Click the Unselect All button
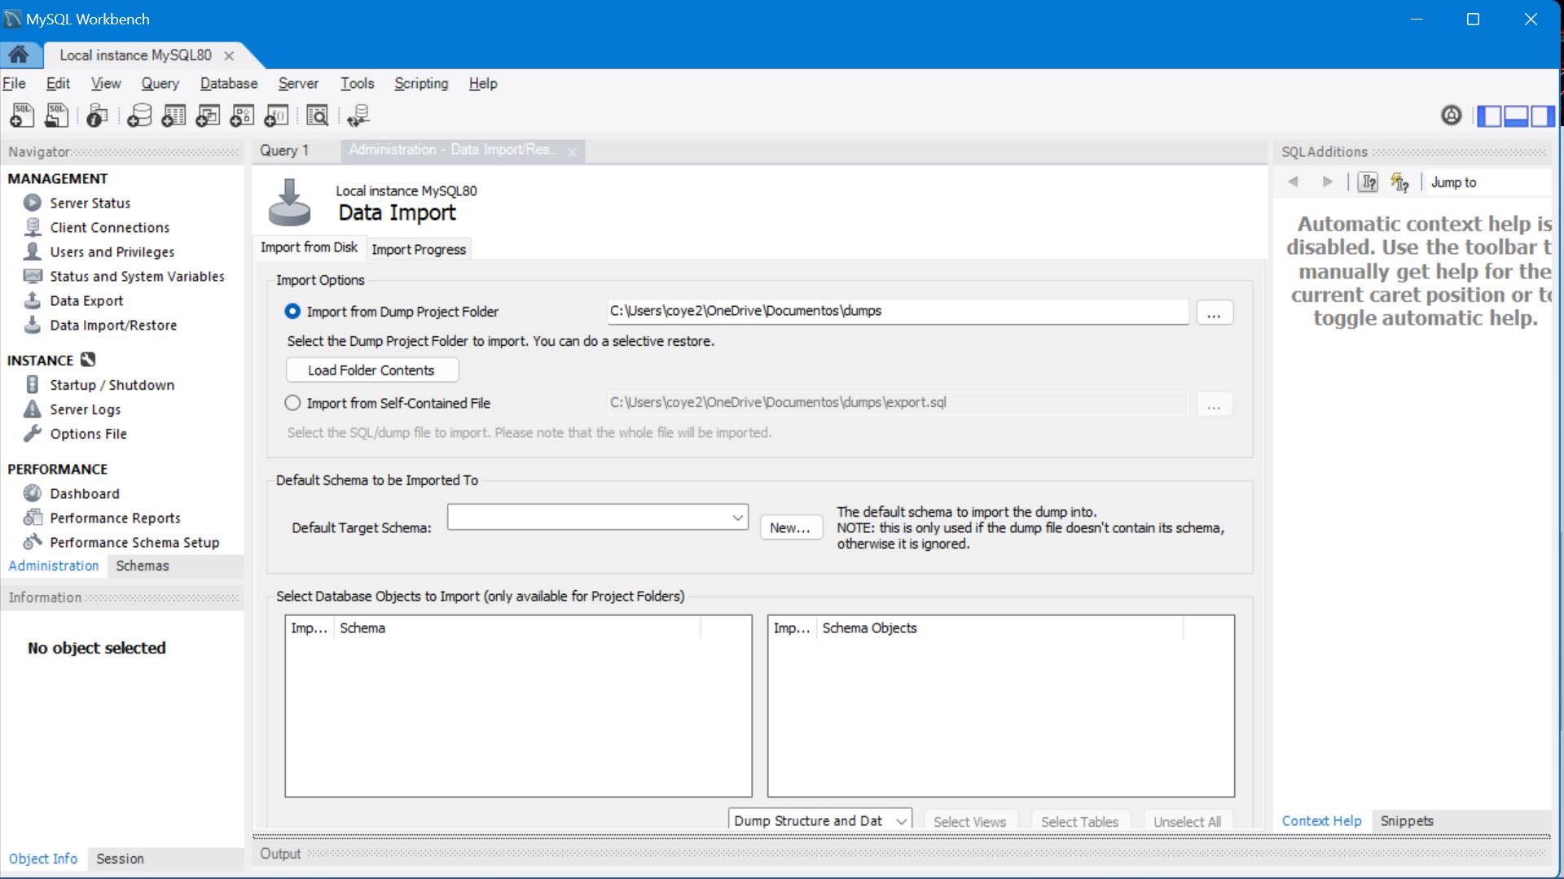Screen dimensions: 1564x879 [1187, 821]
